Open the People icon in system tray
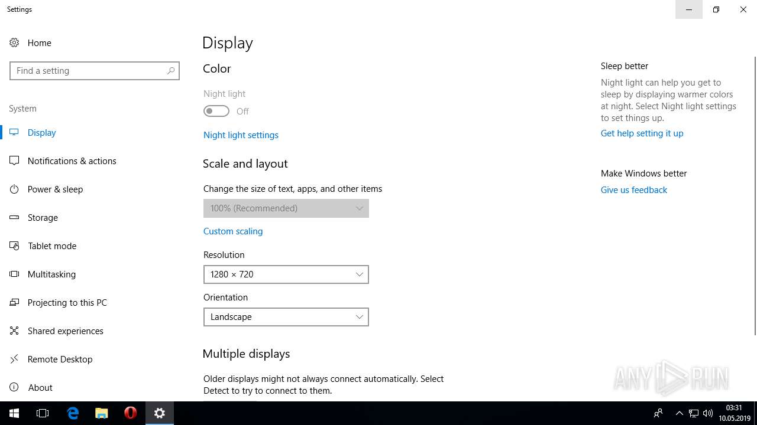This screenshot has height=425, width=757. click(658, 413)
